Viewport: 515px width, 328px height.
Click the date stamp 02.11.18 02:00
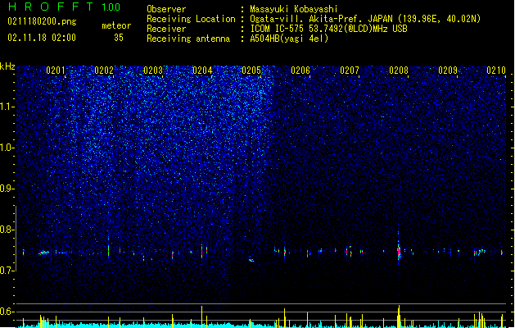tap(42, 38)
